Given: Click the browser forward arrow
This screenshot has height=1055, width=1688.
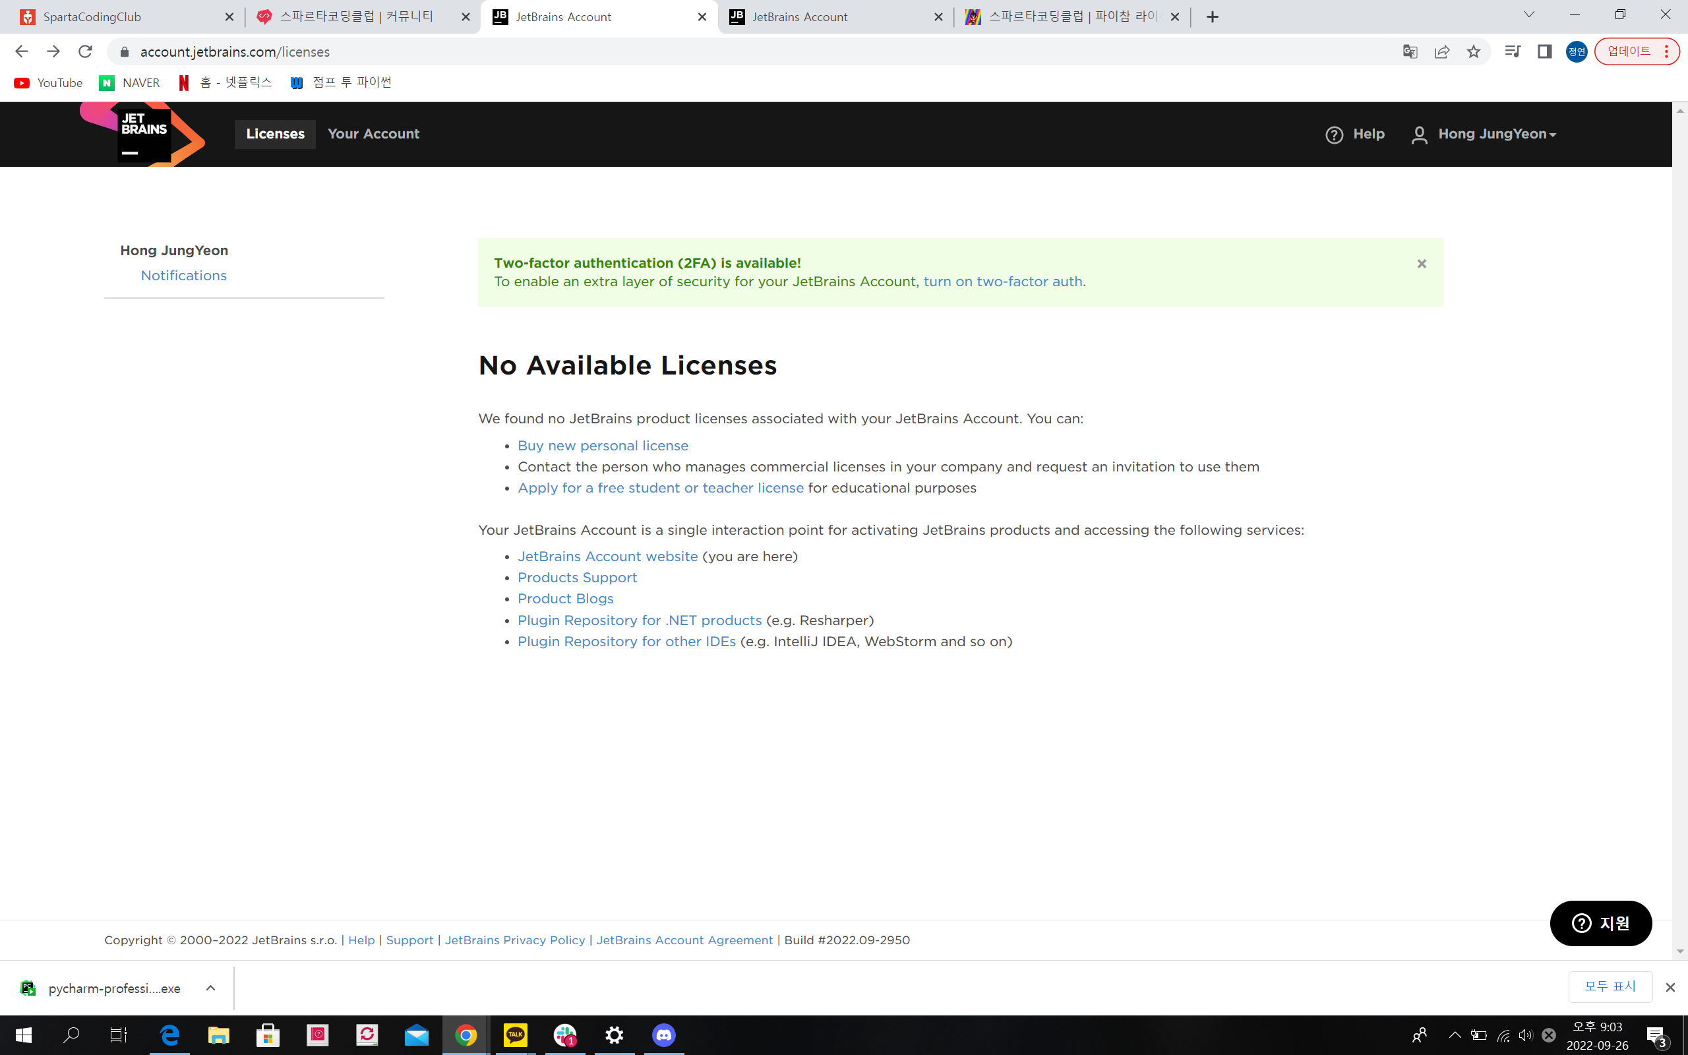Looking at the screenshot, I should click(53, 51).
